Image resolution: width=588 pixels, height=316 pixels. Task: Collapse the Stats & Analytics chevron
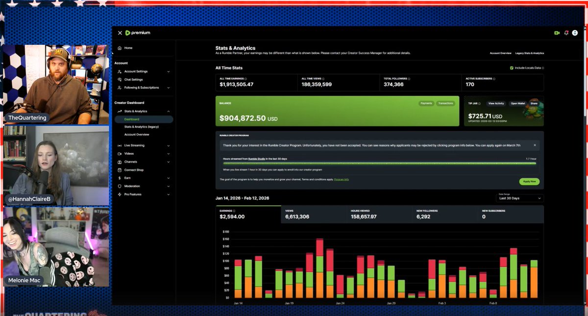(169, 111)
